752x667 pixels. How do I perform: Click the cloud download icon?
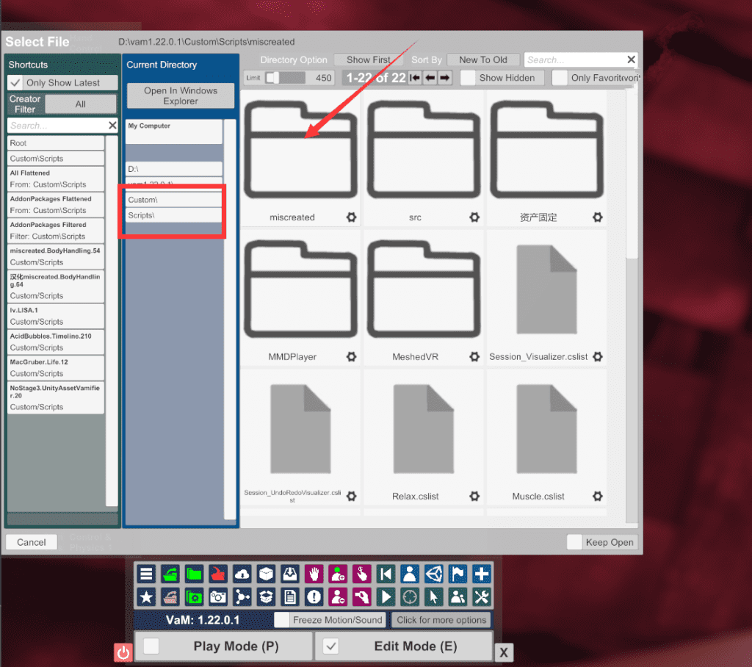point(242,574)
